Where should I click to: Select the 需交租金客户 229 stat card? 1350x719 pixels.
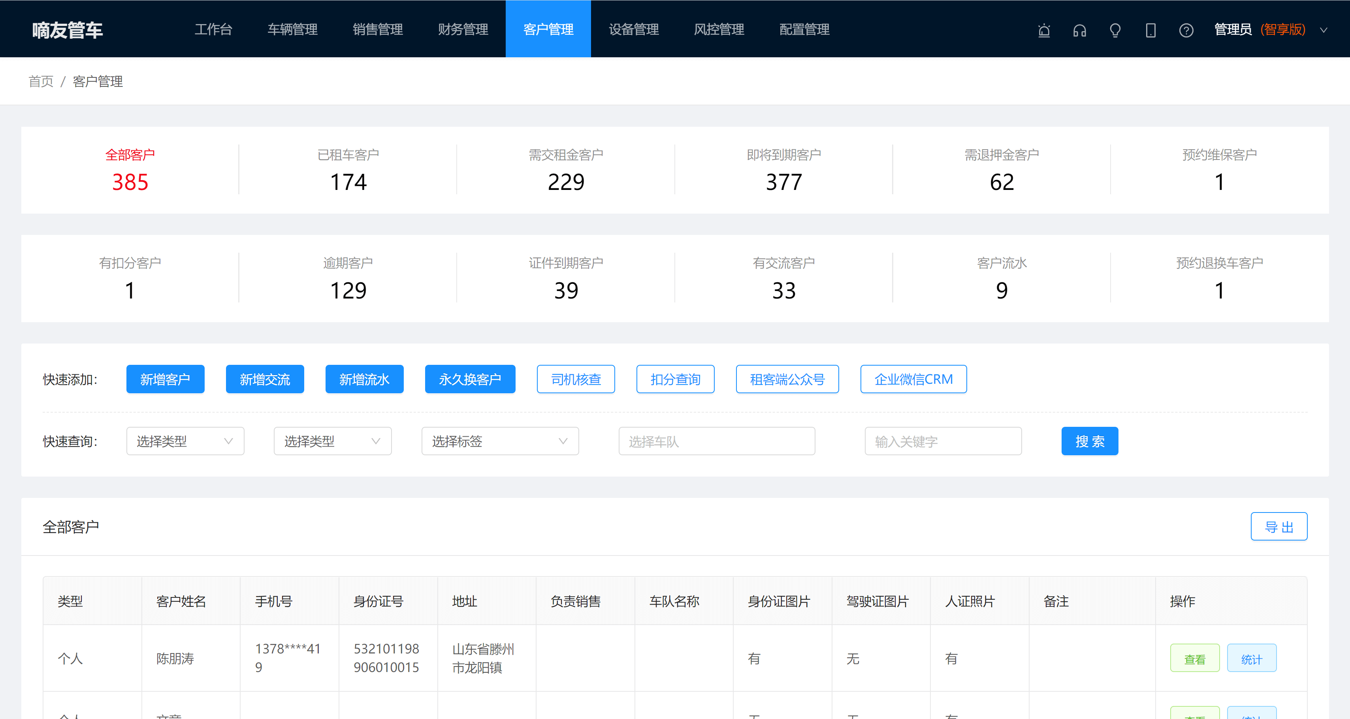(x=566, y=170)
